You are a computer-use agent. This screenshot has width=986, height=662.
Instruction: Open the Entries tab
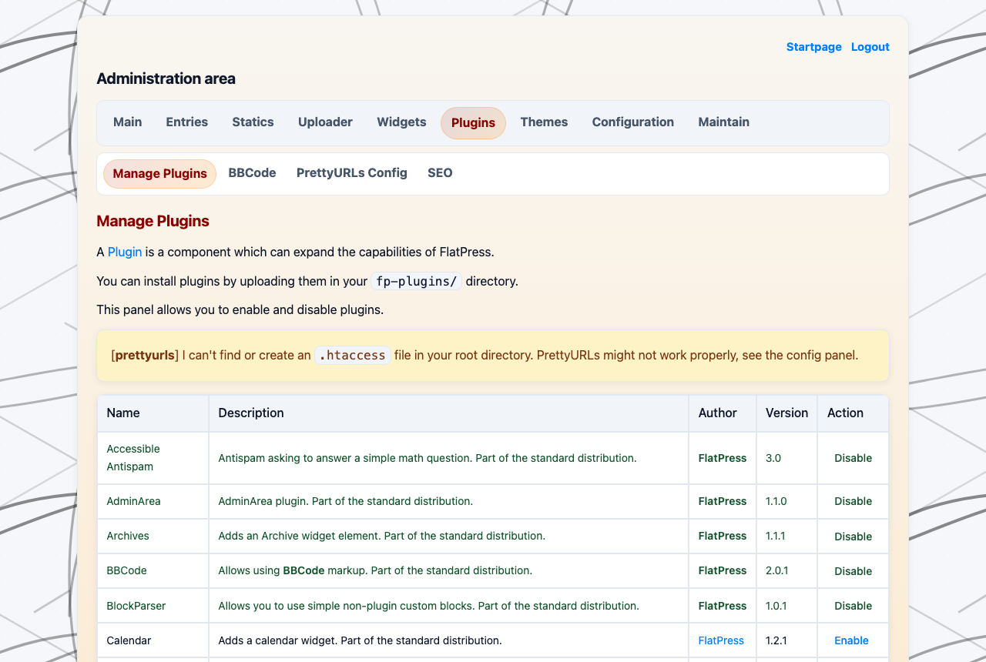(x=187, y=122)
